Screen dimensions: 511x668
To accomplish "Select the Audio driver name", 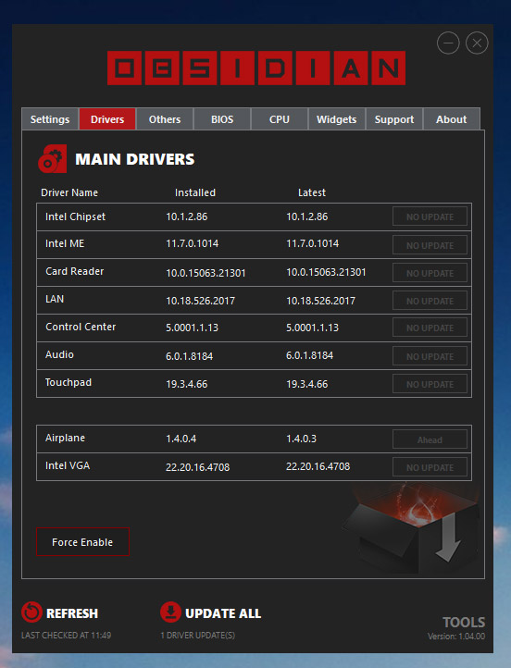I will point(59,354).
